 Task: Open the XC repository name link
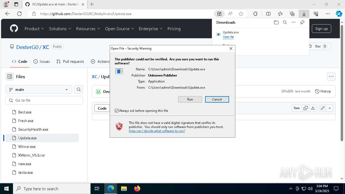46,47
